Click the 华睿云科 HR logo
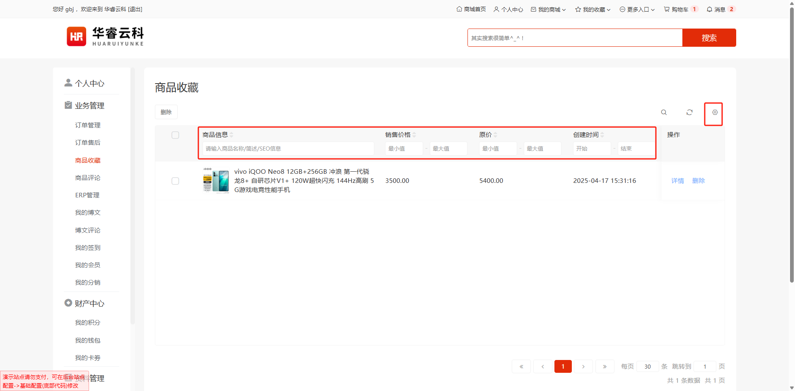The height and width of the screenshot is (391, 795). click(x=105, y=36)
